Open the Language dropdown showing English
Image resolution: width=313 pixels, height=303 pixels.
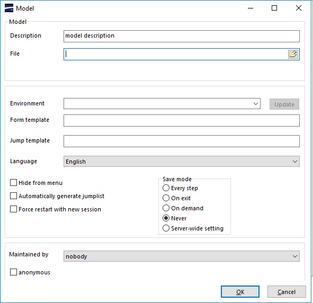182,161
